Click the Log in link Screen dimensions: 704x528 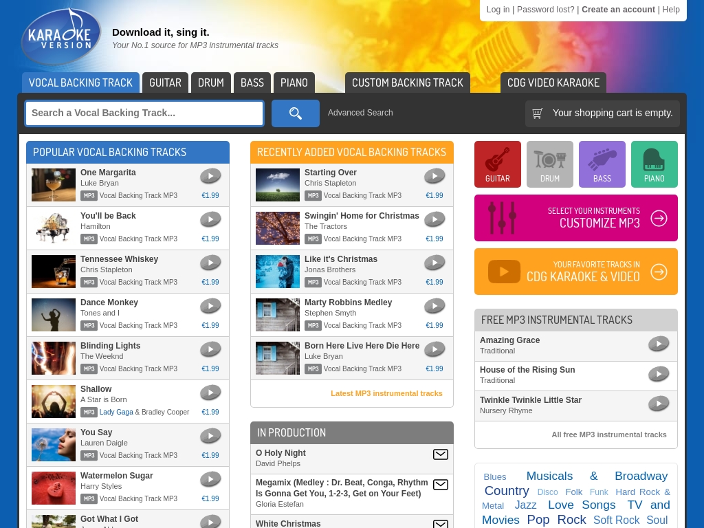click(x=498, y=10)
